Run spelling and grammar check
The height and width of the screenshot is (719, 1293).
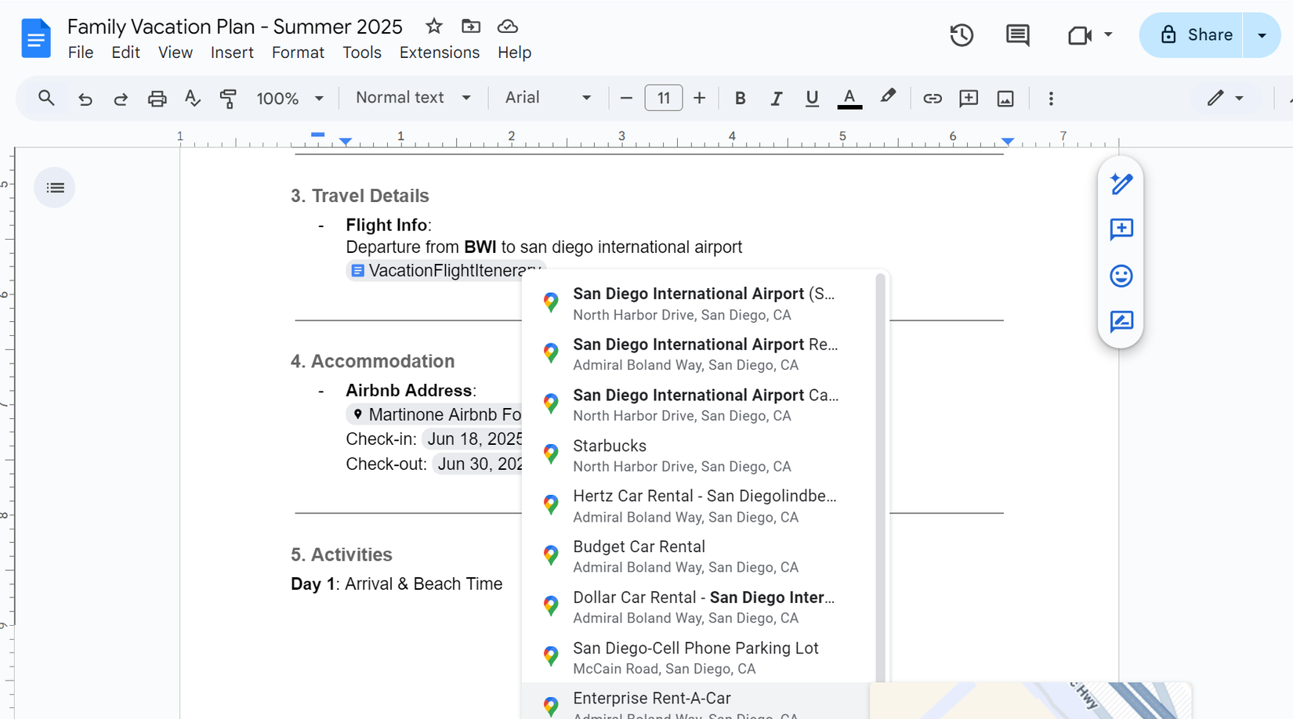[192, 98]
